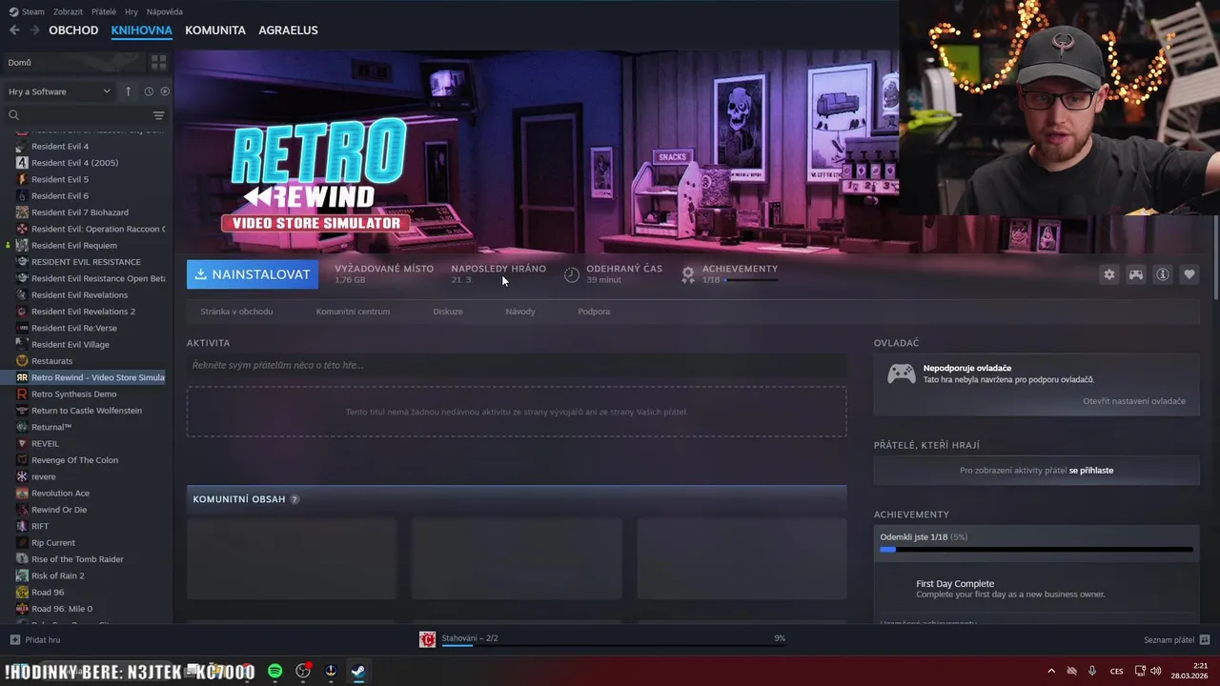This screenshot has height=686, width=1220.
Task: Click the Steam taskbar icon
Action: pyautogui.click(x=358, y=671)
